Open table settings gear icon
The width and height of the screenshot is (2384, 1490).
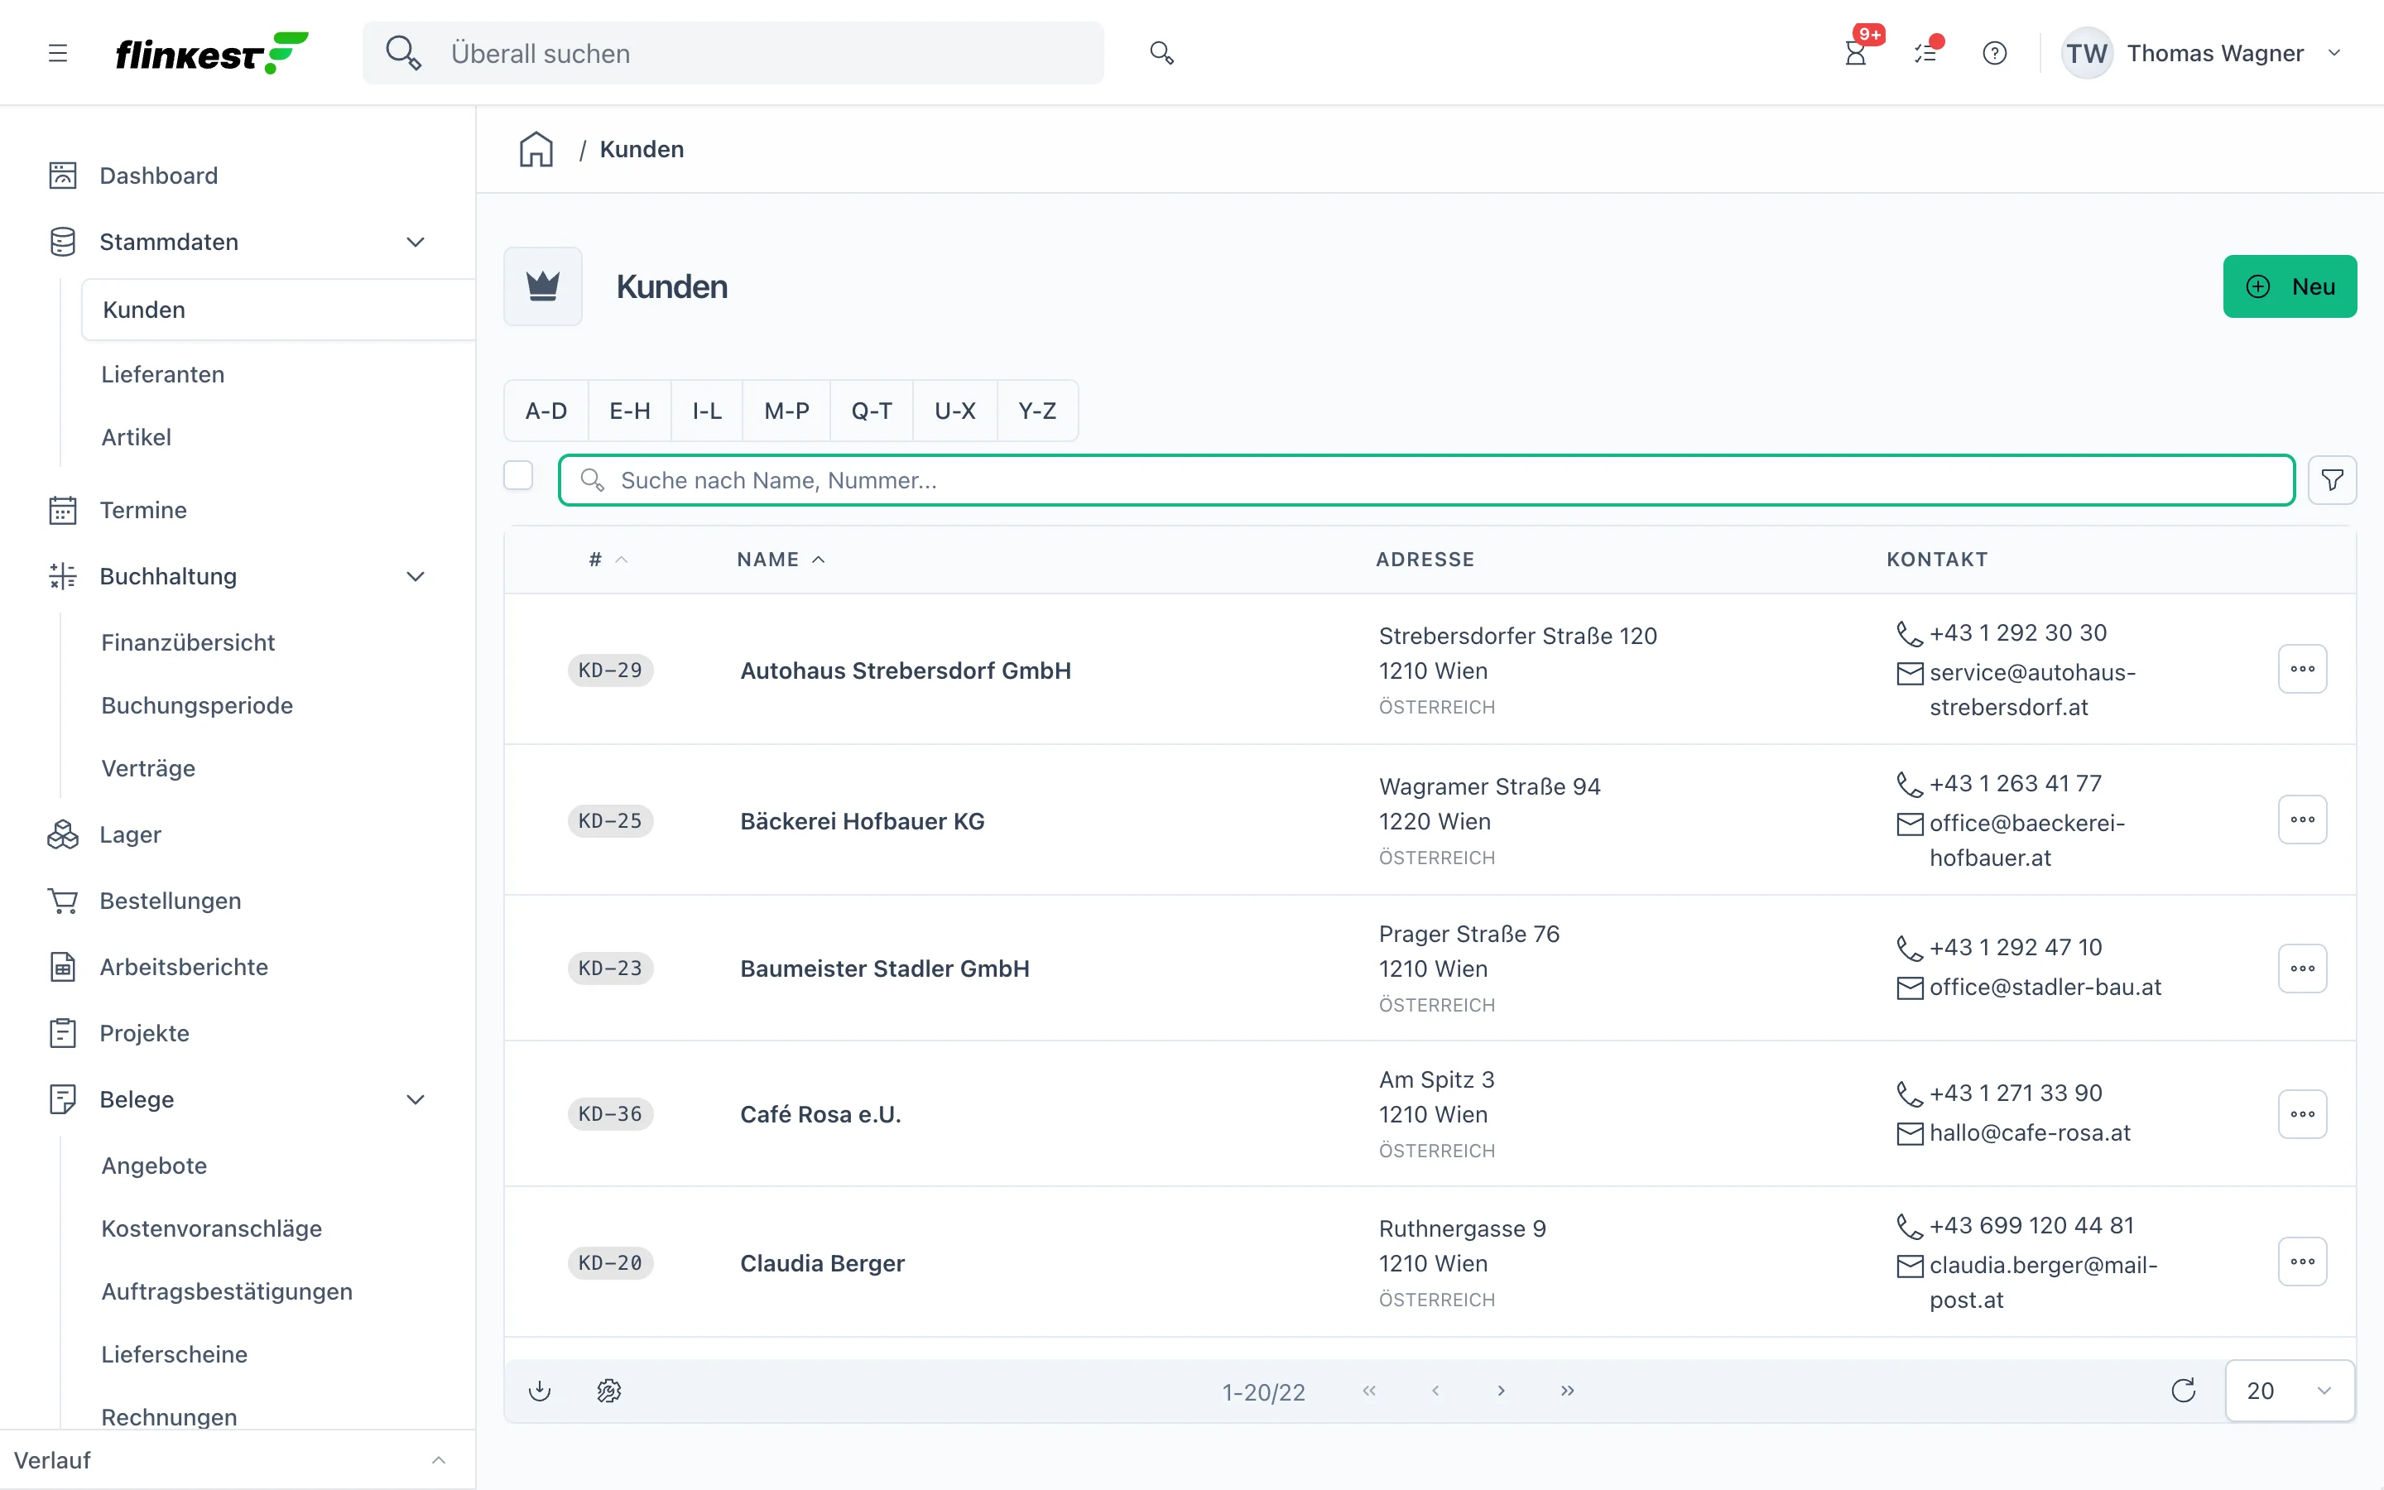tap(608, 1391)
